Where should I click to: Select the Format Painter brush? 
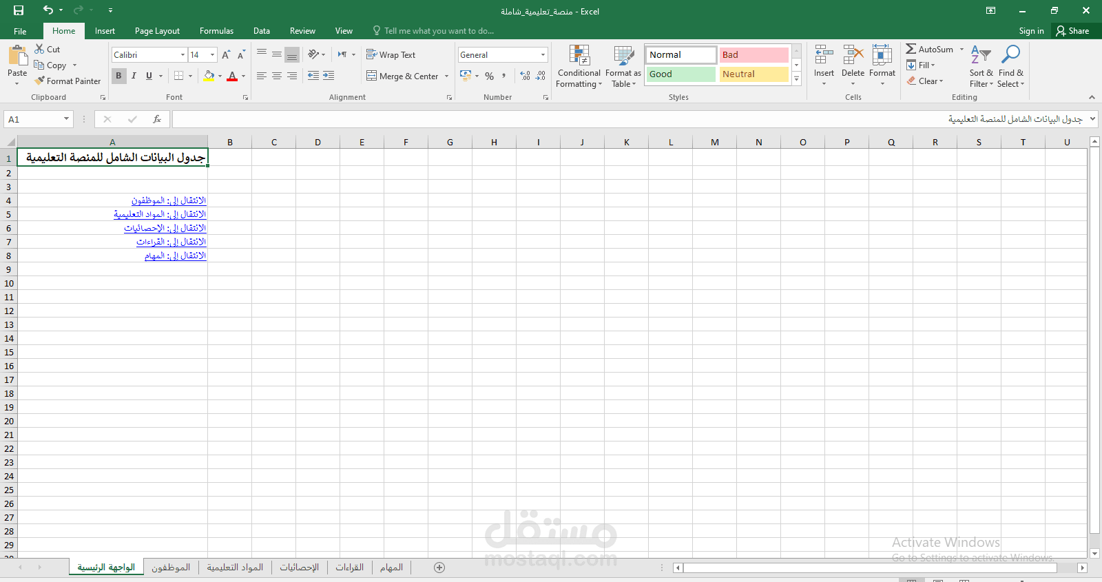(x=67, y=81)
